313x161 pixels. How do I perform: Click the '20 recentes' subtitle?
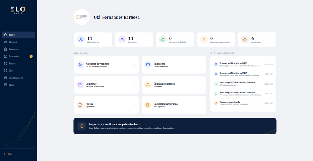click(x=158, y=87)
